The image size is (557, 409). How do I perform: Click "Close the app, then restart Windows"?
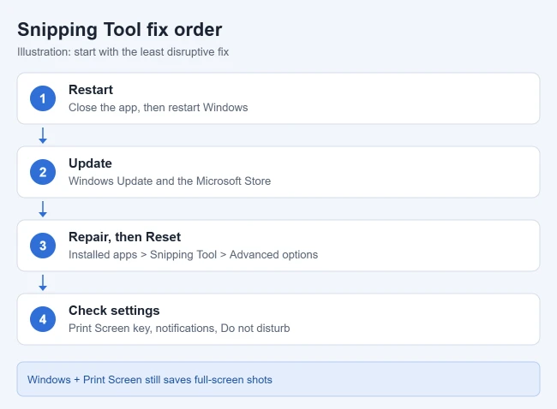pyautogui.click(x=158, y=108)
